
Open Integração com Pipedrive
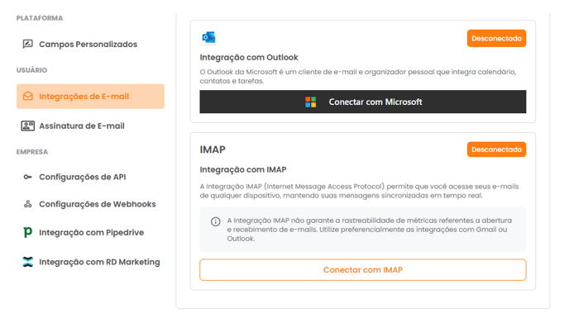tap(90, 232)
